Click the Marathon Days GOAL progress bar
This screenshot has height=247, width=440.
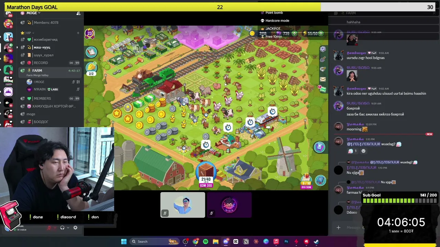220,7
